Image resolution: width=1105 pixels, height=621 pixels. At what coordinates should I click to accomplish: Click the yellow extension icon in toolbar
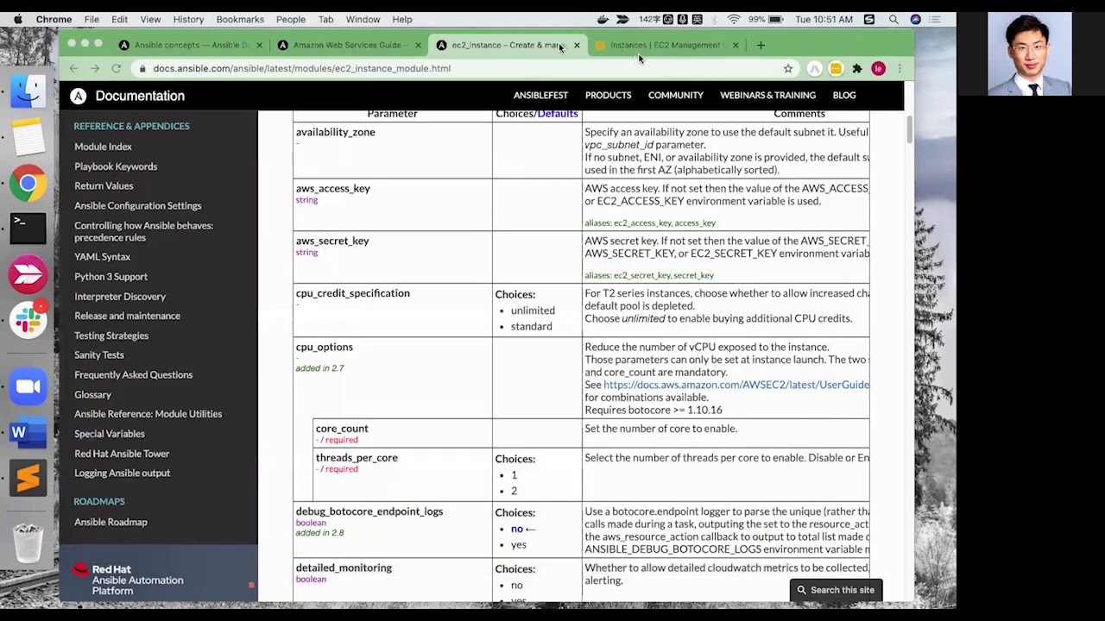click(x=836, y=68)
